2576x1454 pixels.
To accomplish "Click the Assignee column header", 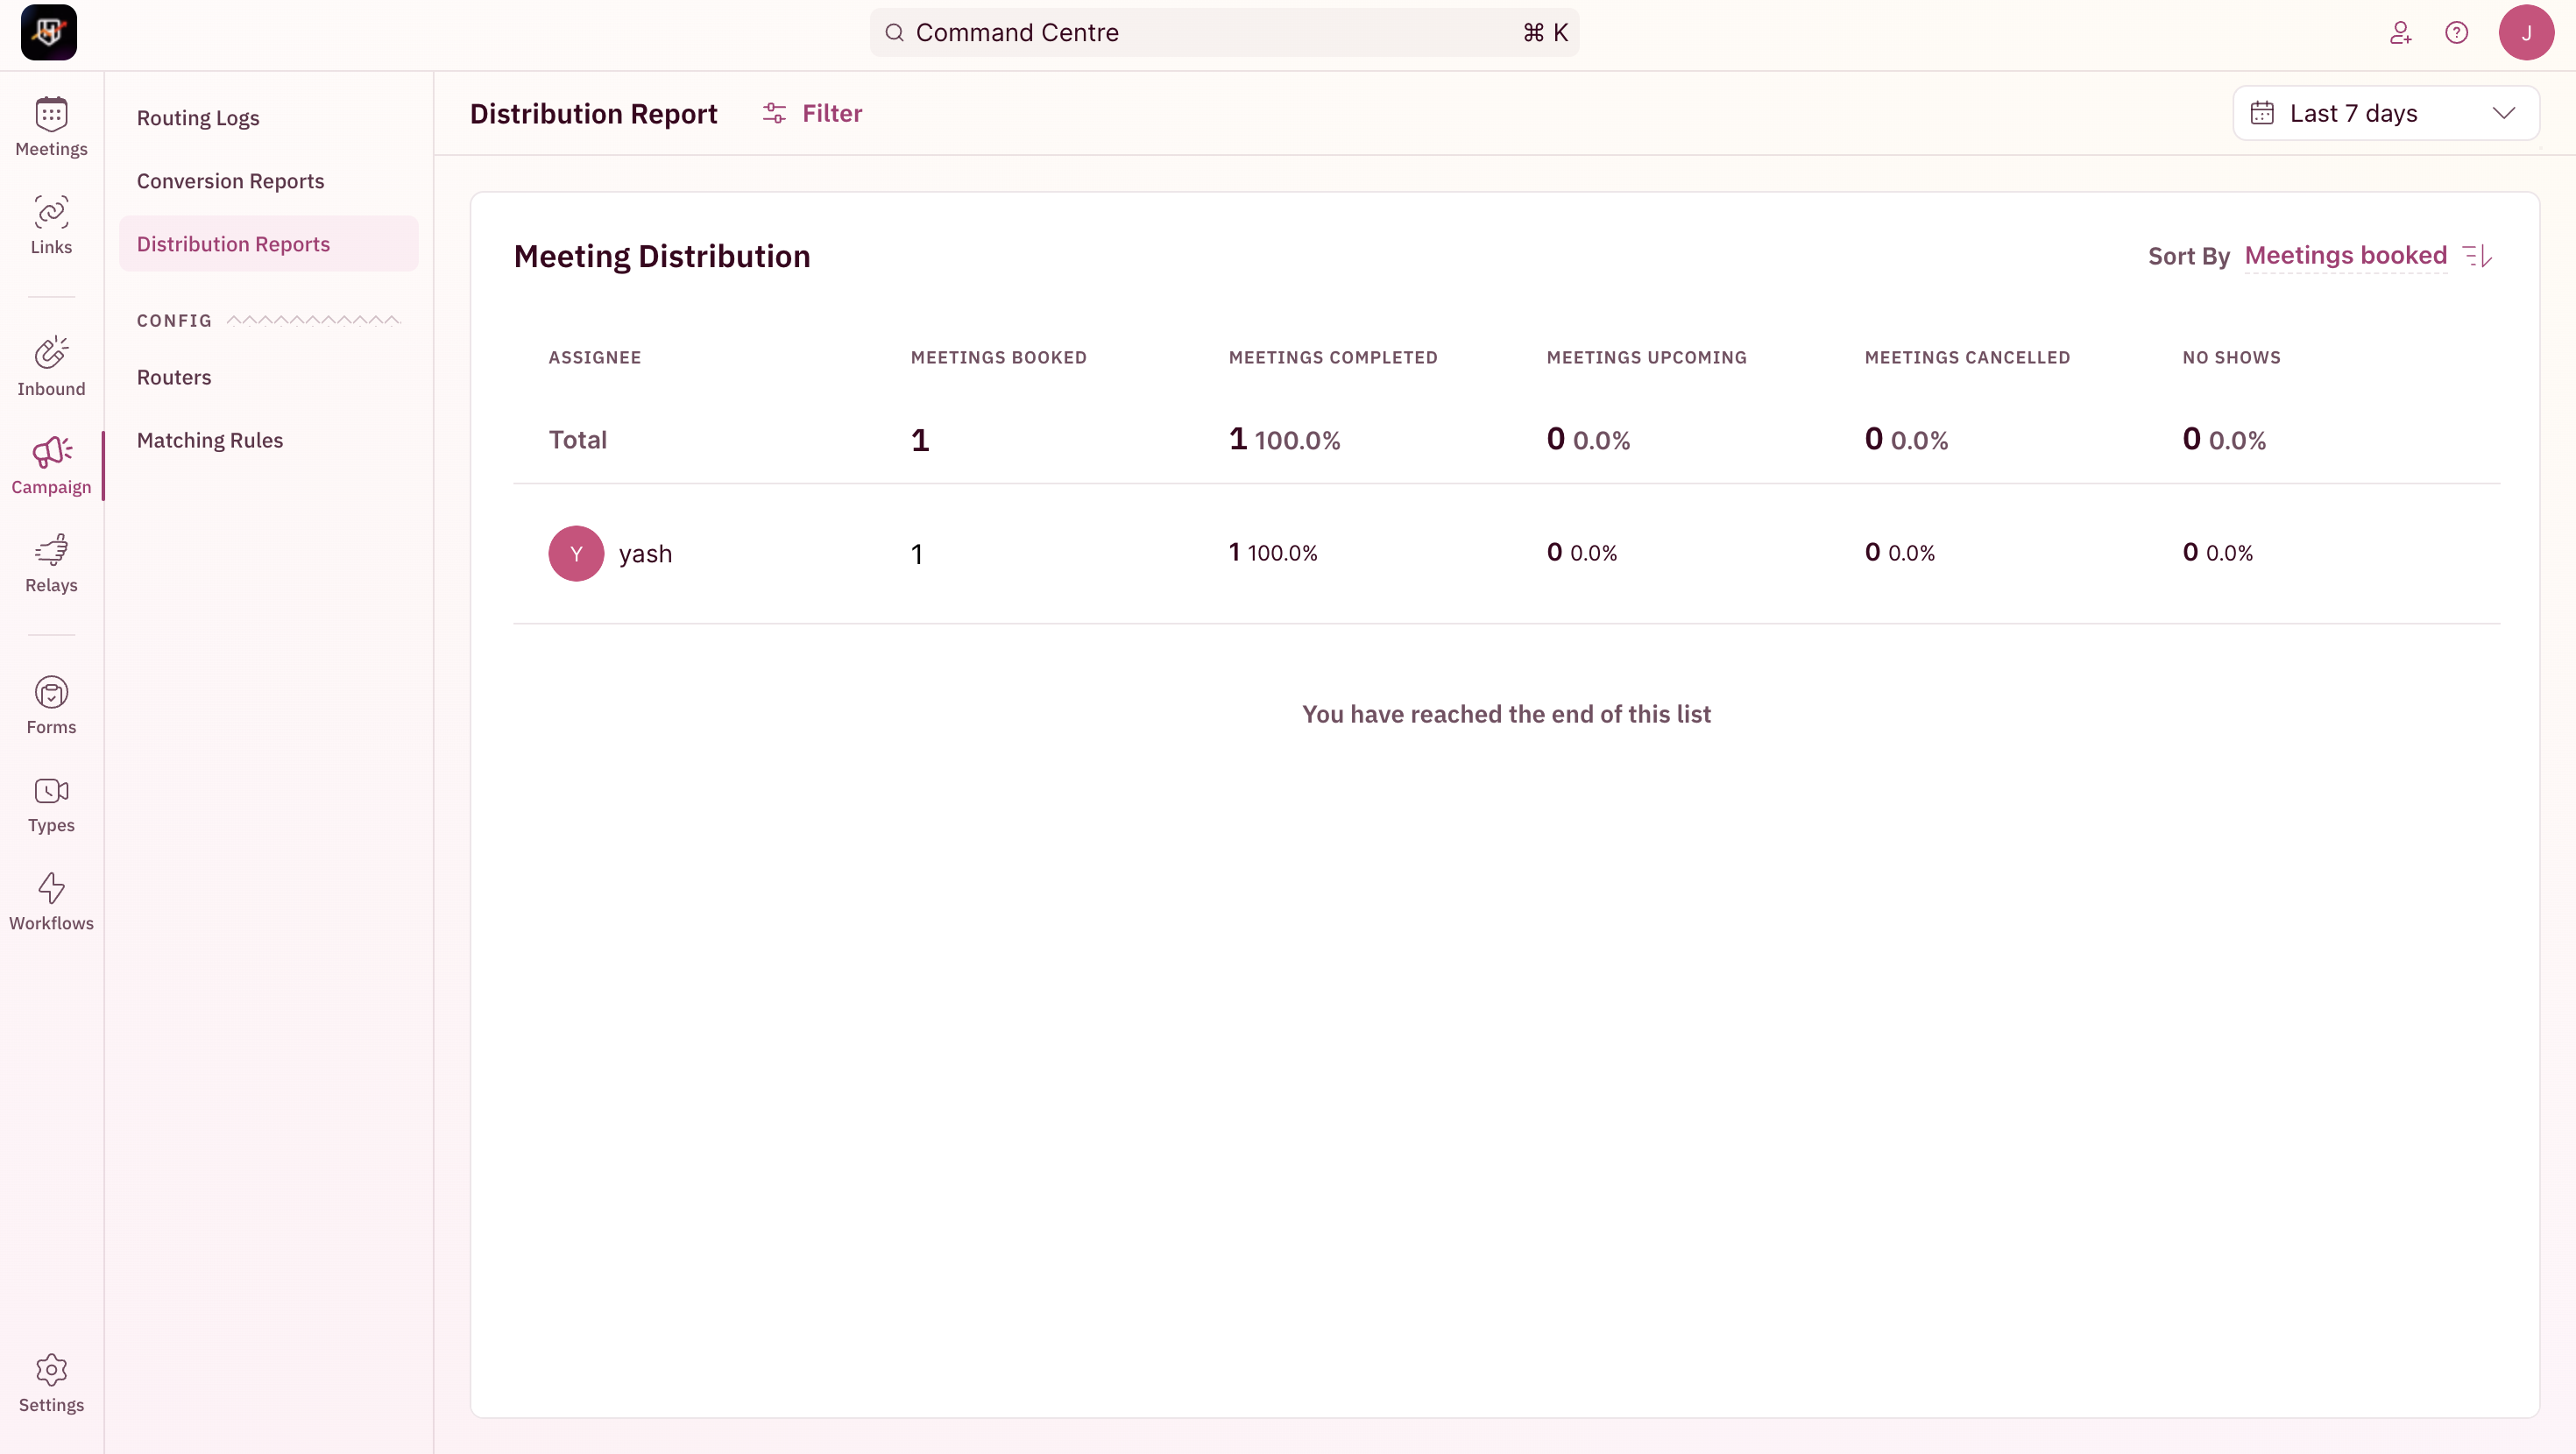I will 595,358.
